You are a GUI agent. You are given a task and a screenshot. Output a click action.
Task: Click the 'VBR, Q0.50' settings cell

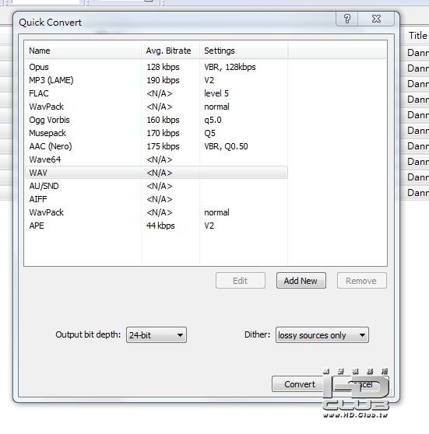click(226, 146)
